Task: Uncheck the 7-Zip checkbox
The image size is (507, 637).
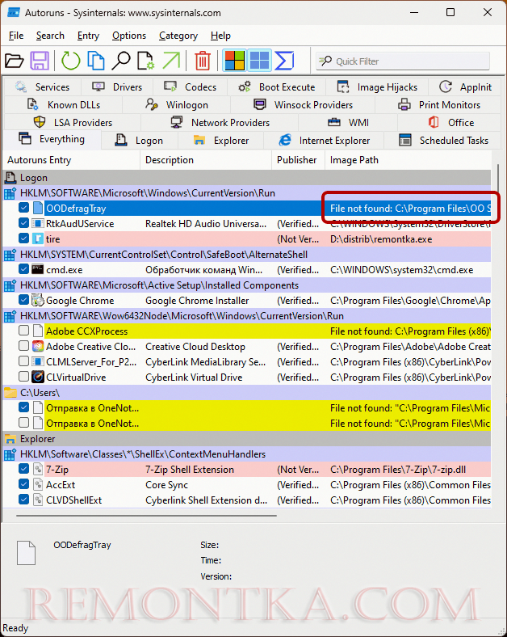Action: click(23, 469)
